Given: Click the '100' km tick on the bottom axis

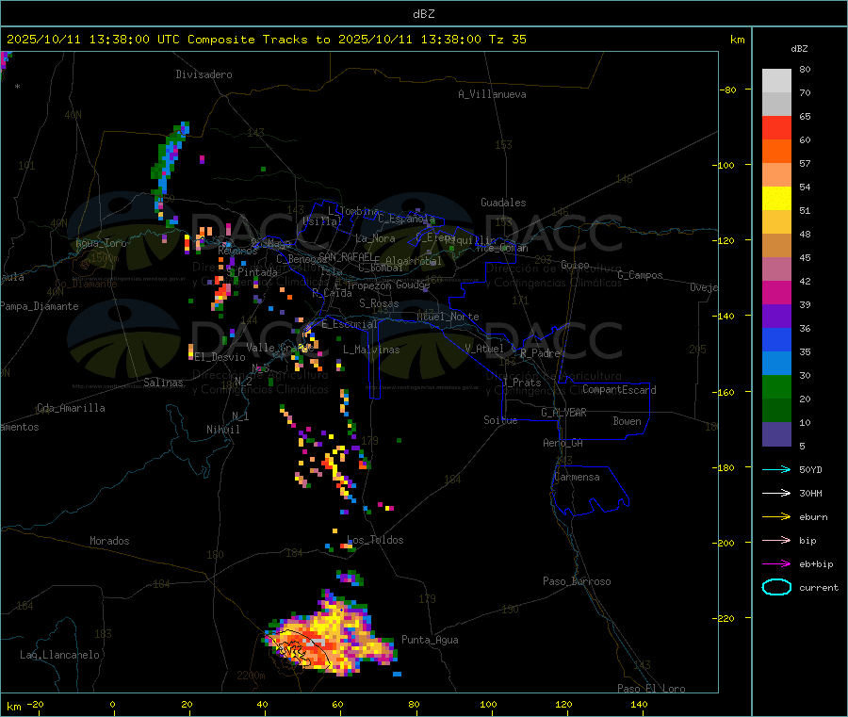Looking at the screenshot, I should tap(488, 704).
